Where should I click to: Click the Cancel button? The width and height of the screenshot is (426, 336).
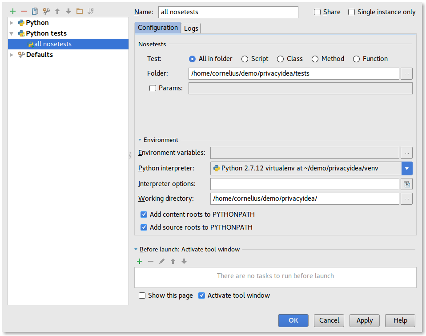coord(329,320)
